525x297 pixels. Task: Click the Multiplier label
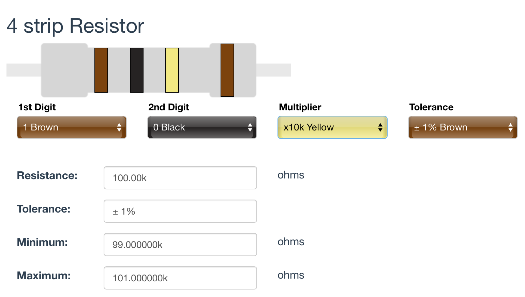[300, 107]
